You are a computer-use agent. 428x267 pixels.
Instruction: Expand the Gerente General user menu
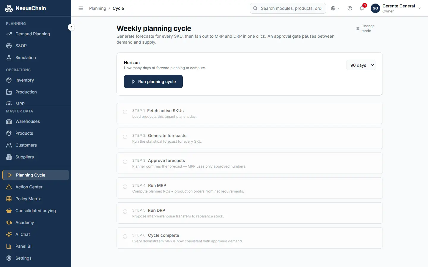pos(396,8)
